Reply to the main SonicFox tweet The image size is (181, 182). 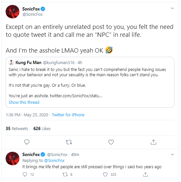(27, 142)
